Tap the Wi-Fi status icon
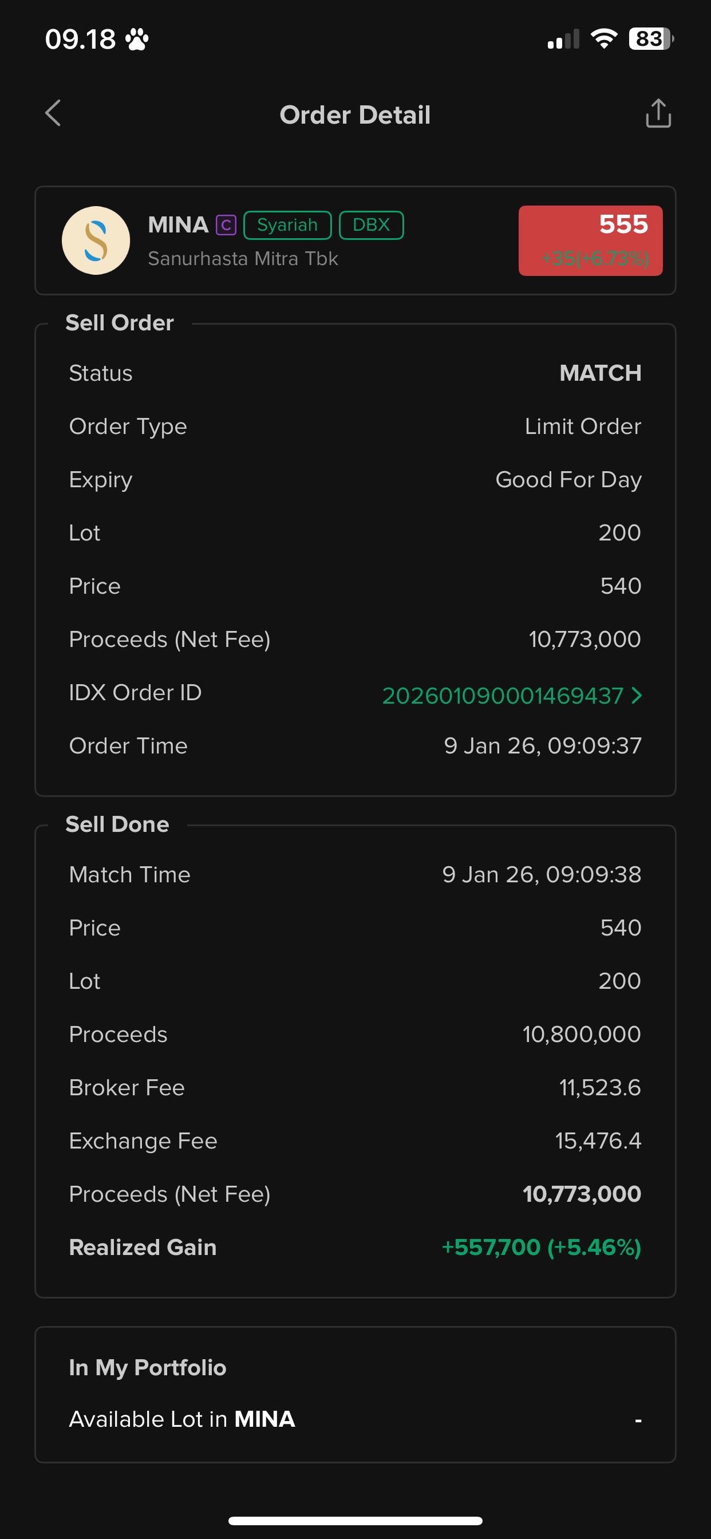This screenshot has width=711, height=1539. coord(603,39)
